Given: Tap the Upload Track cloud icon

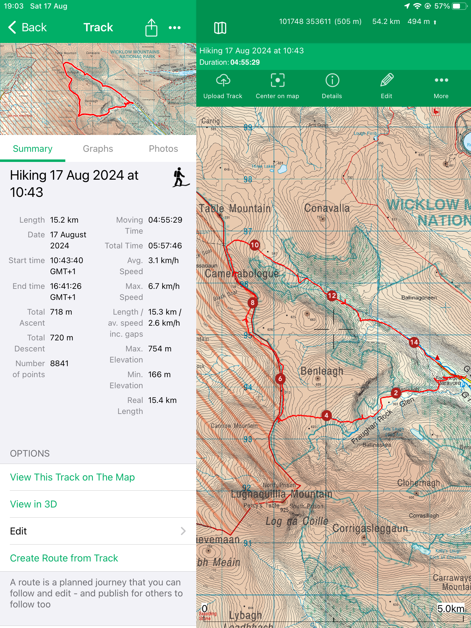Looking at the screenshot, I should pyautogui.click(x=223, y=81).
